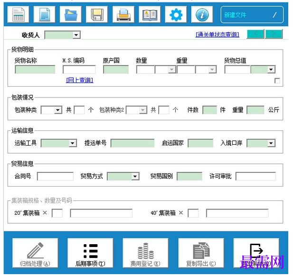293x277 pixels.
Task: Open the 通关单状态查询 link
Action: [x=217, y=35]
